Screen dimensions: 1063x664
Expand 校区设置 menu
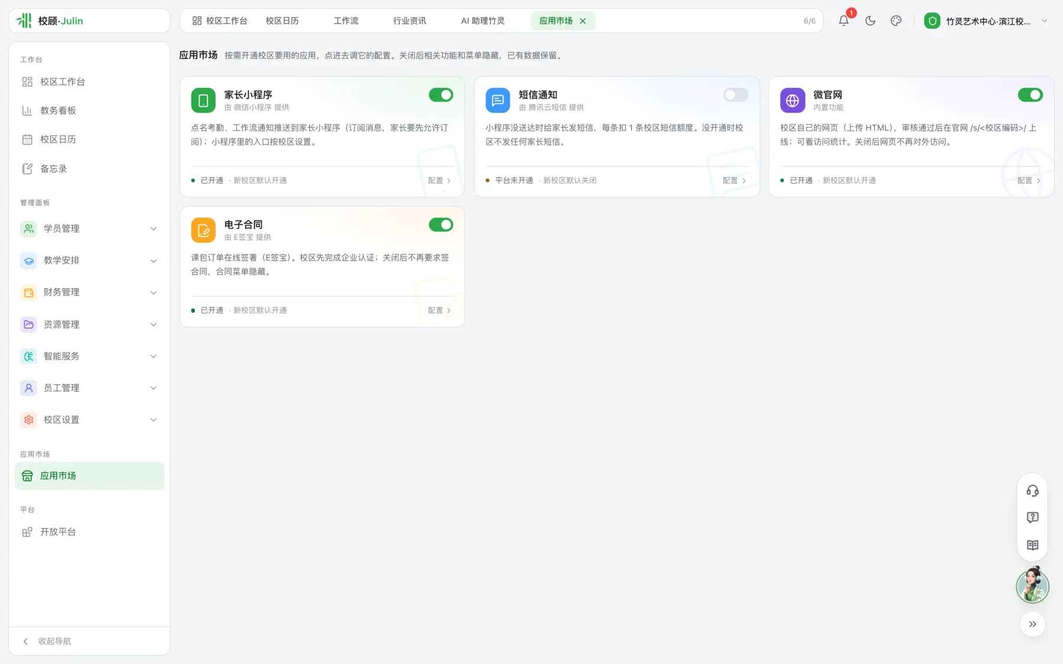tap(89, 420)
